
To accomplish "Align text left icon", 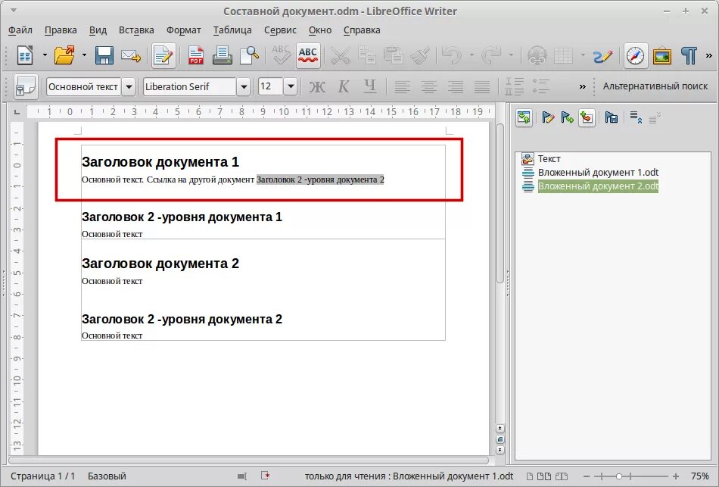I will pyautogui.click(x=402, y=86).
